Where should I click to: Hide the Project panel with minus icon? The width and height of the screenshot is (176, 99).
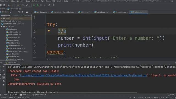tap(31, 12)
